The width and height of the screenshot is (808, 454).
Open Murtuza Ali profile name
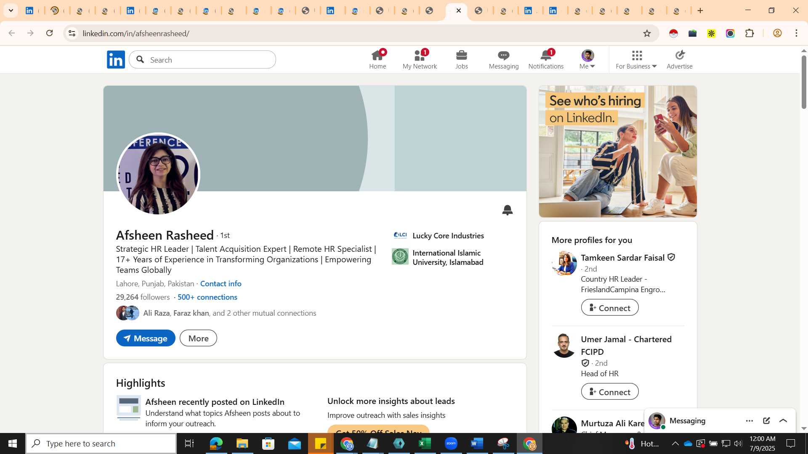613,423
